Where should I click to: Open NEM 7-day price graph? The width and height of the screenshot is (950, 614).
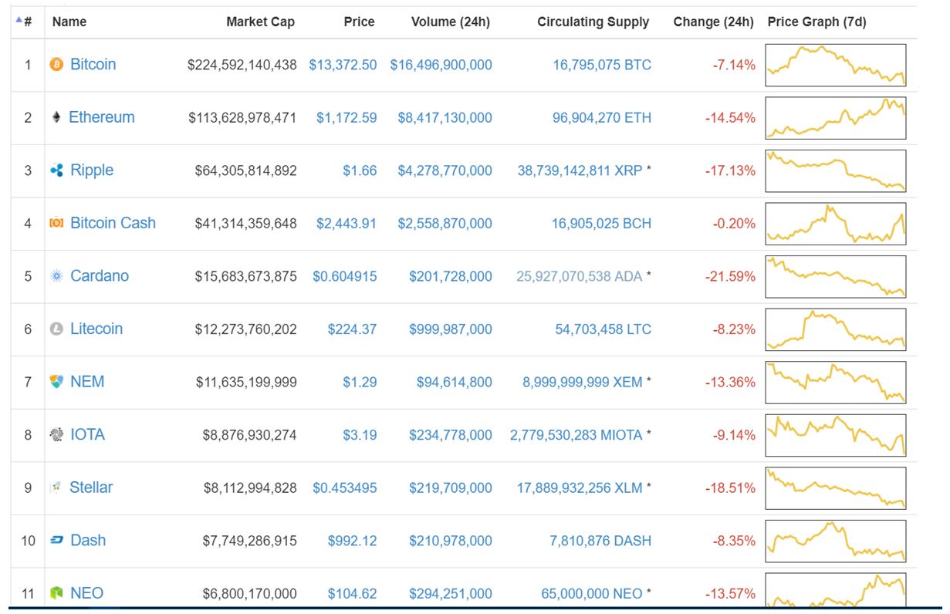[x=836, y=382]
